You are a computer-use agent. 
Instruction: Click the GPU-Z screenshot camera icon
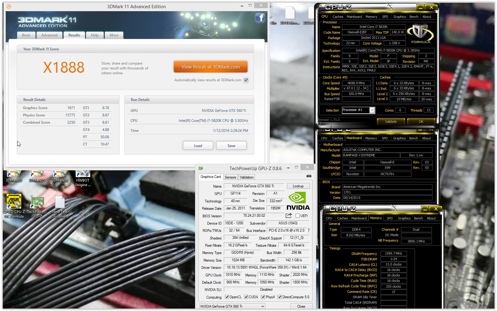coord(309,176)
